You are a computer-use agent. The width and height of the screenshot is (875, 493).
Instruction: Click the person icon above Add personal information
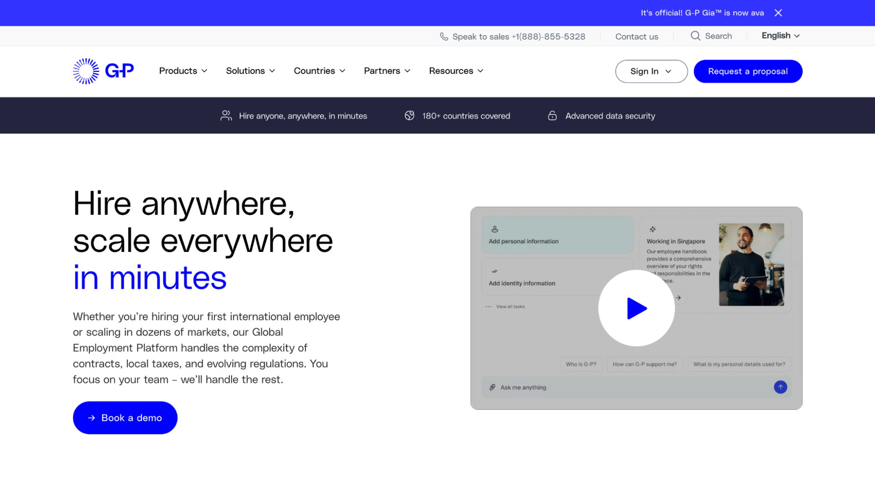(x=495, y=229)
